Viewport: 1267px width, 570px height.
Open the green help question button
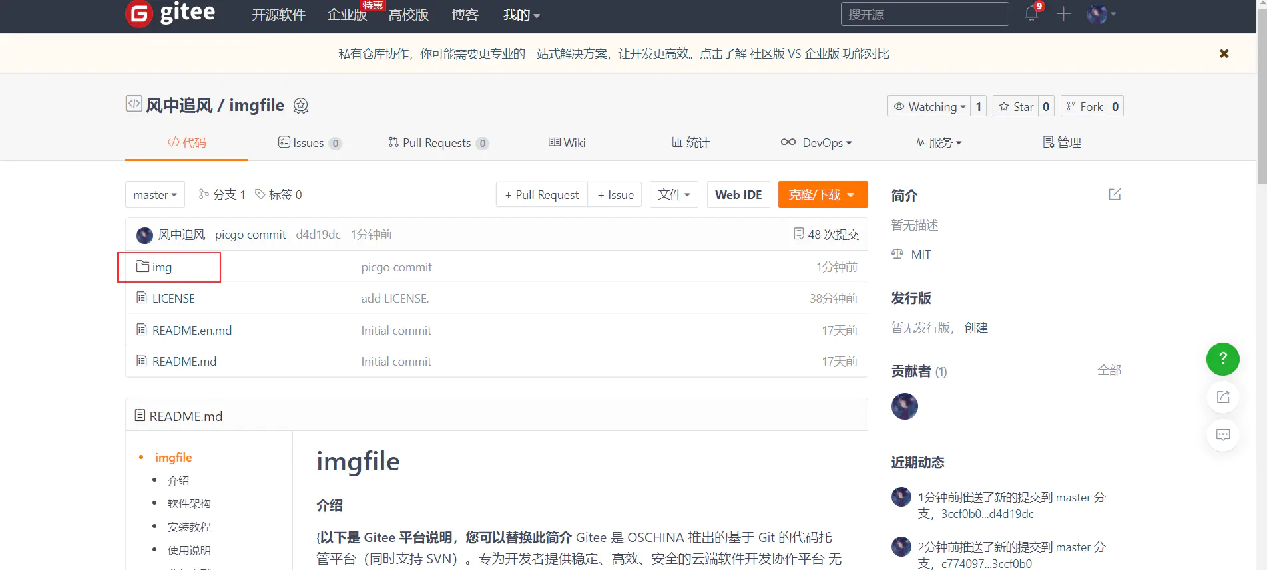click(1222, 359)
